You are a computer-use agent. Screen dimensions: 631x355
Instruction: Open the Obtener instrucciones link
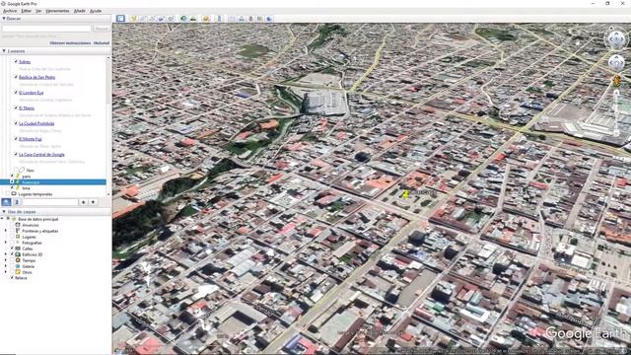click(x=70, y=43)
